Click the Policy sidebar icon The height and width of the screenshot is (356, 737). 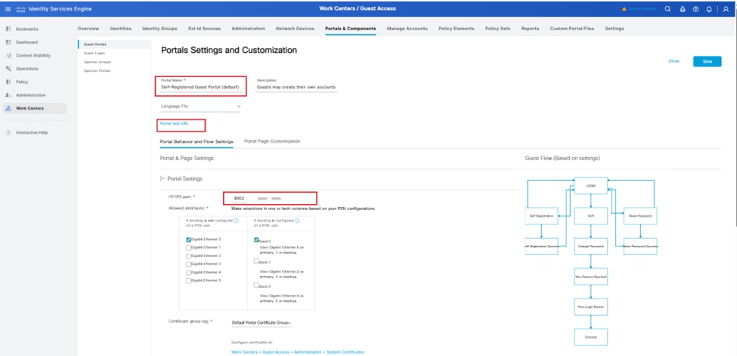8,82
